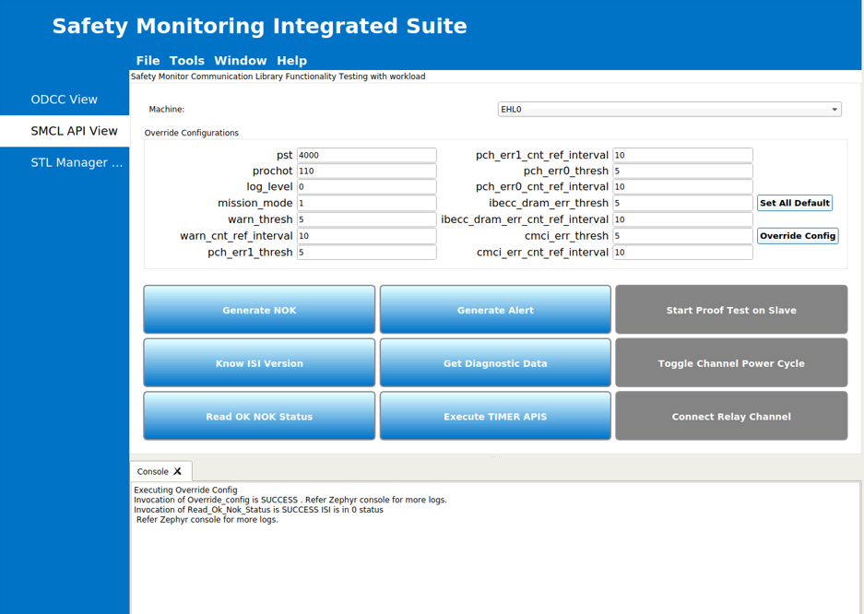
Task: Click Generate Alert button
Action: coord(495,310)
